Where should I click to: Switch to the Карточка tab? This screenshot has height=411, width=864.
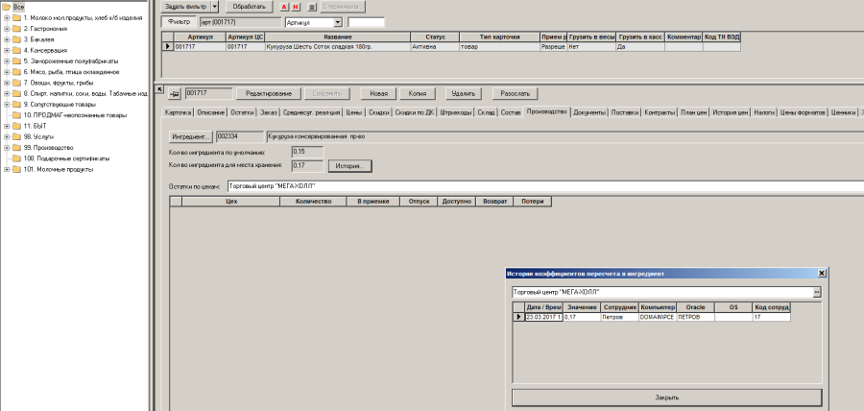coord(178,112)
